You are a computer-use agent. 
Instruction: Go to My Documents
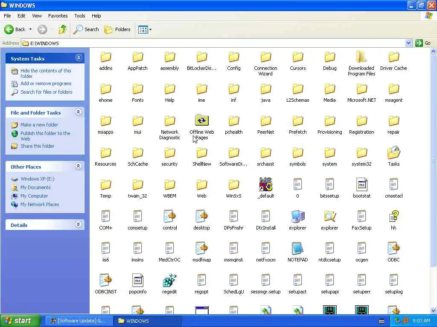(35, 187)
